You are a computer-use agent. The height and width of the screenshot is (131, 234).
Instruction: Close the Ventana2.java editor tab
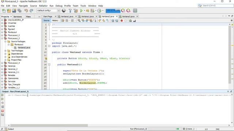pyautogui.click(x=117, y=16)
